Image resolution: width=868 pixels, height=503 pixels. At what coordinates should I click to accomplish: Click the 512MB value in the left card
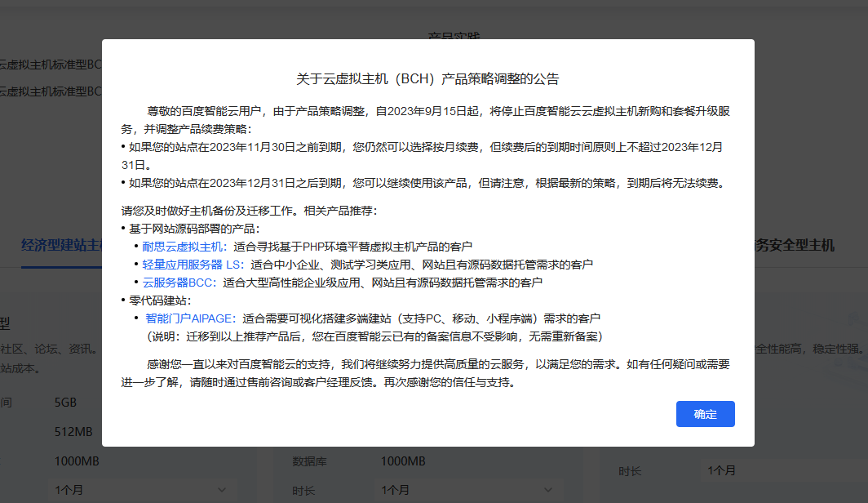tap(73, 431)
